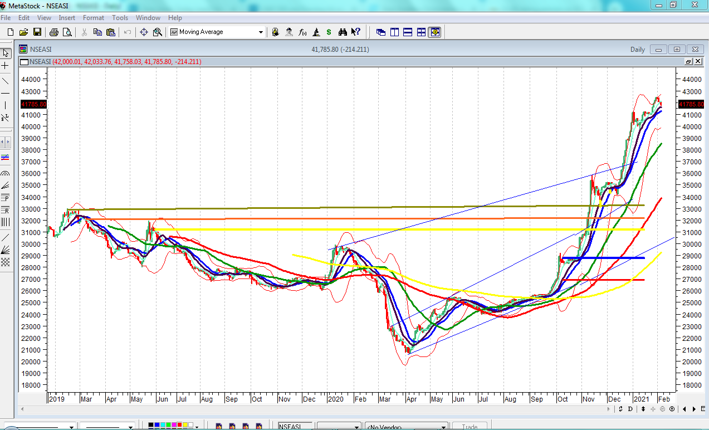709x430 pixels.
Task: Expand the color palette dropdown arrow
Action: (198, 427)
